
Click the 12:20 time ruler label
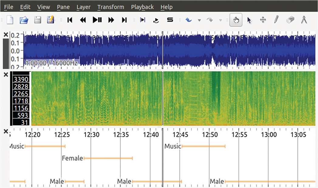coord(32,134)
